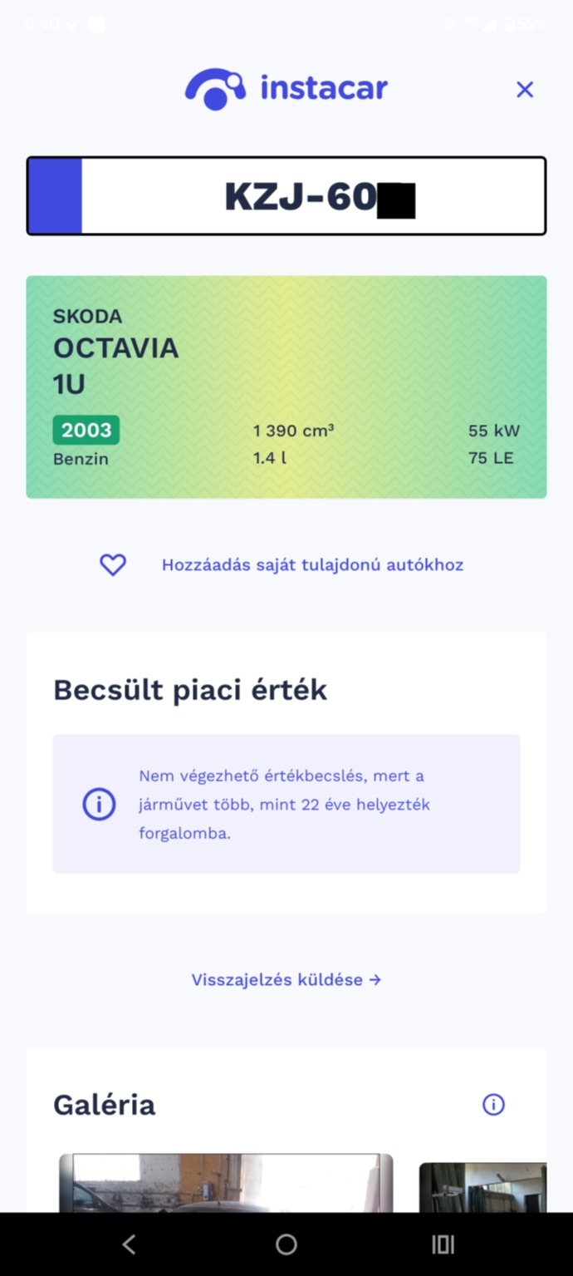
Task: Close the vehicle details page
Action: [x=524, y=90]
